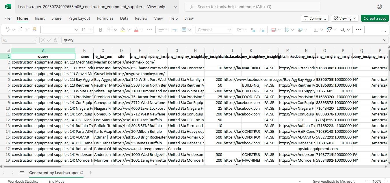
Task: Click the AutoSum sigma icon
Action: (x=316, y=30)
